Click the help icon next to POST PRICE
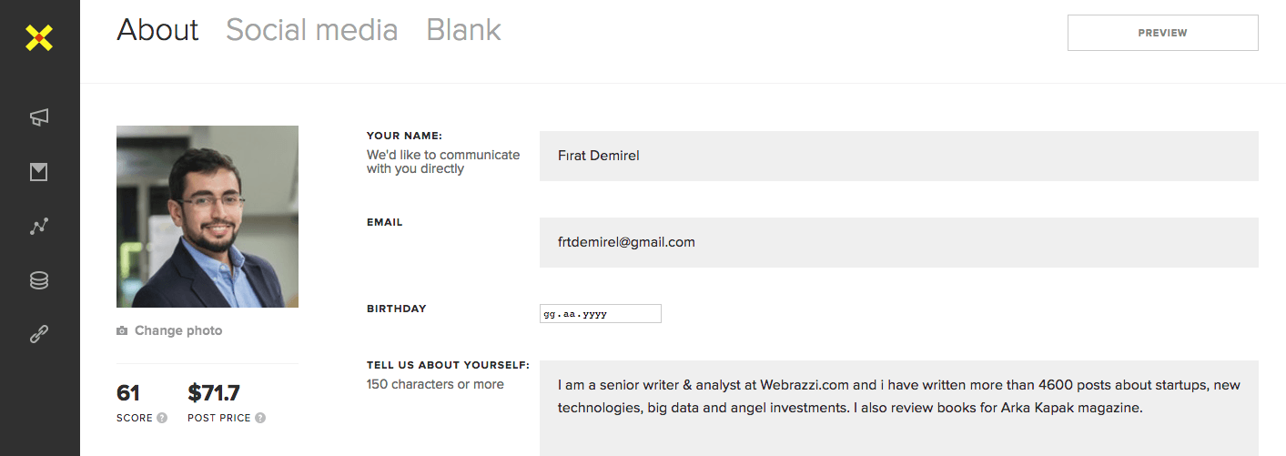The width and height of the screenshot is (1286, 456). tap(260, 419)
